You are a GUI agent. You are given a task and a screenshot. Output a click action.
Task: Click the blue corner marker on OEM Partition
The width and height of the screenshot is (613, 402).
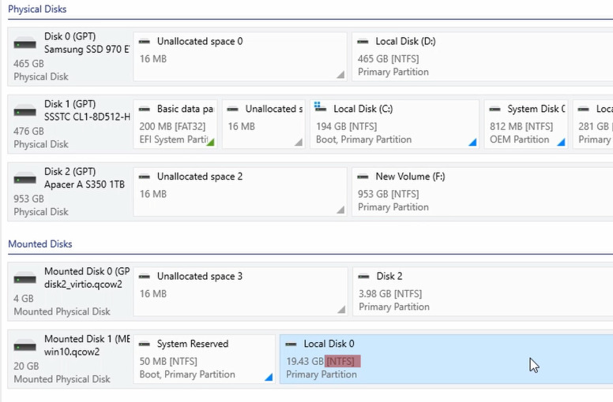pyautogui.click(x=562, y=142)
